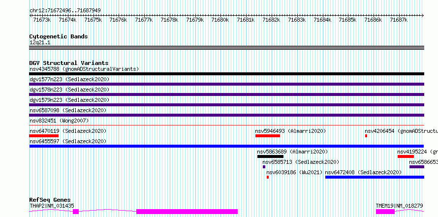The height and width of the screenshot is (217, 438).
Task: Select the purple bar under nsv6586653
Action: coord(417,167)
